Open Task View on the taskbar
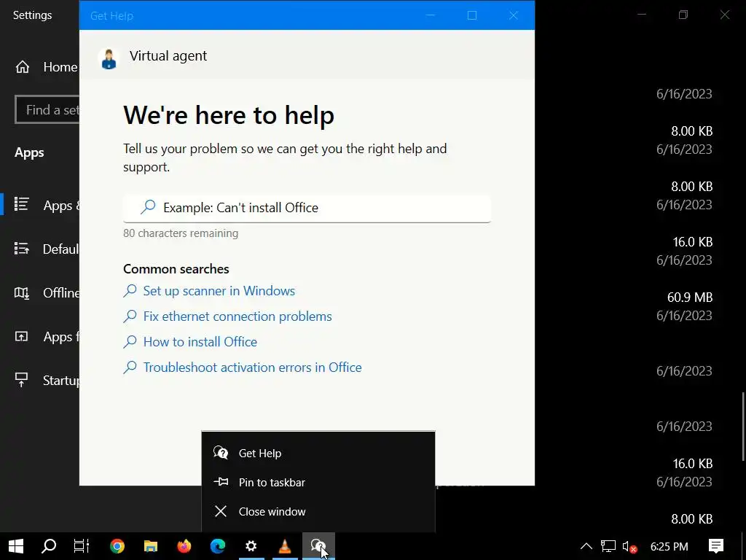The width and height of the screenshot is (746, 560). [x=82, y=546]
